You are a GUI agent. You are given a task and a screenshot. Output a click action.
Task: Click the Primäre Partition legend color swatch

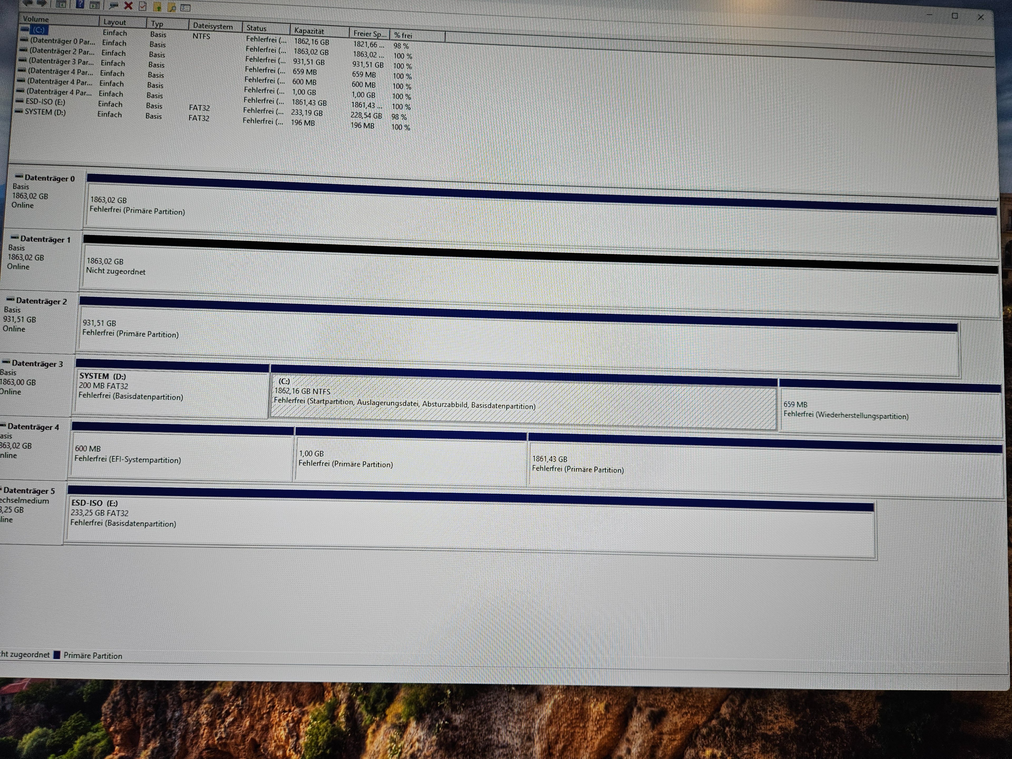(57, 655)
